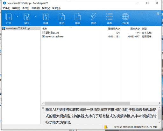The image size is (163, 131).
Task: Click the Delete (删除) toolbar icon
Action: click(x=77, y=17)
